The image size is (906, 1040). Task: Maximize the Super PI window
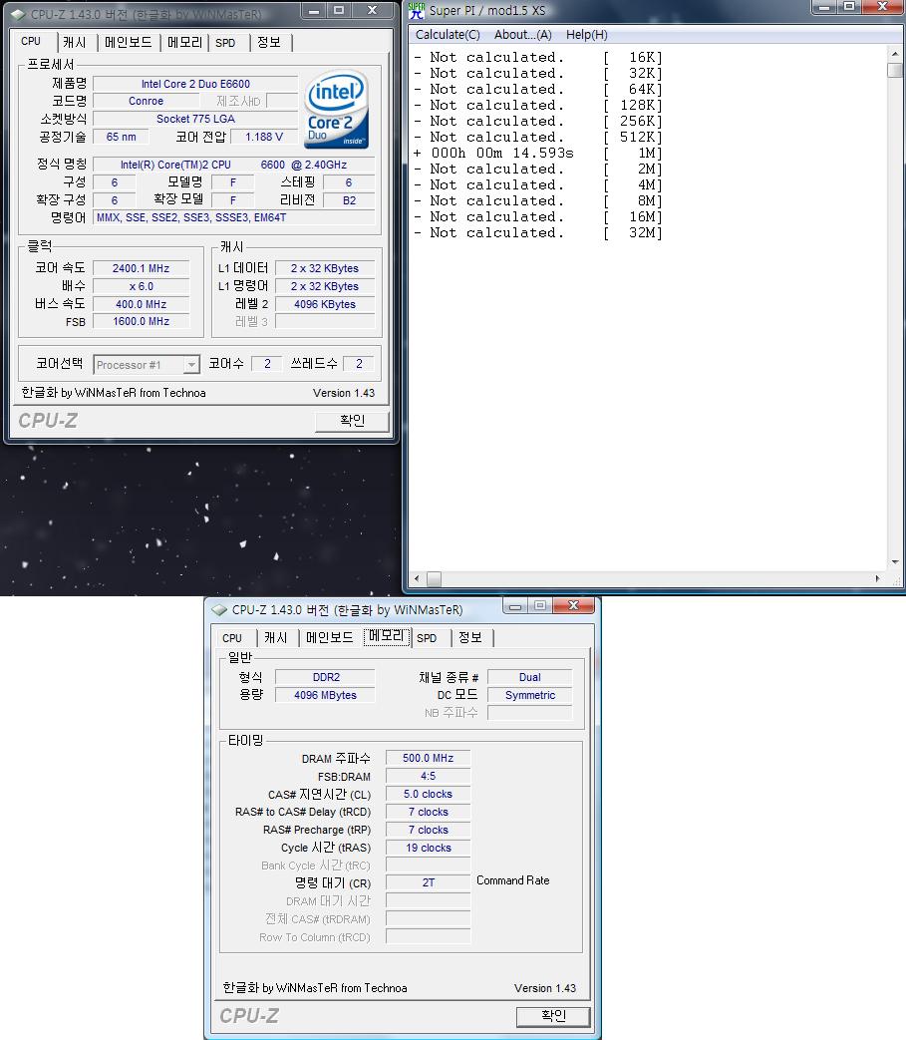point(848,7)
